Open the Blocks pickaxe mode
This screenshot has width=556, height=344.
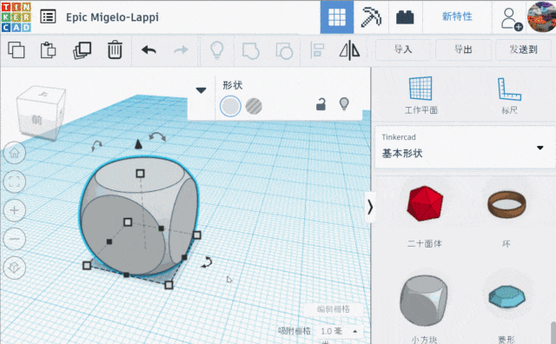371,17
